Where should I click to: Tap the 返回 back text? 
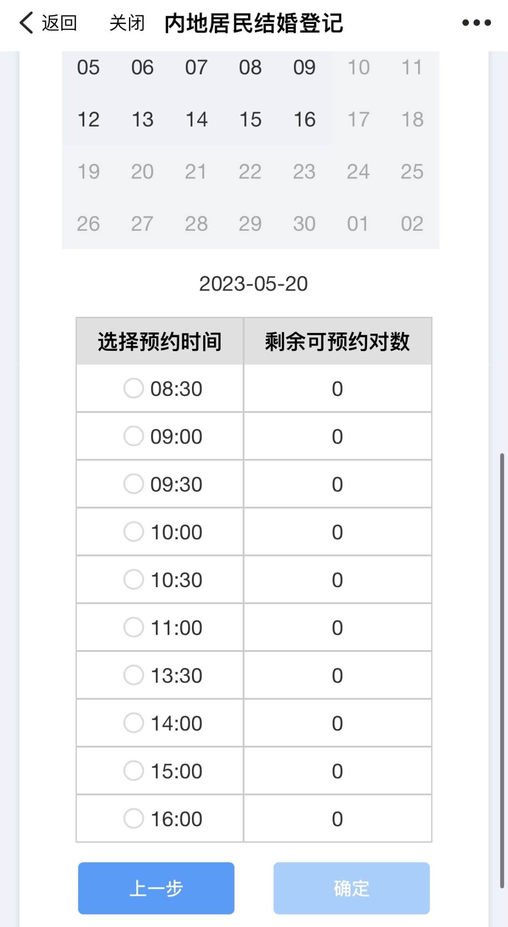pyautogui.click(x=59, y=23)
